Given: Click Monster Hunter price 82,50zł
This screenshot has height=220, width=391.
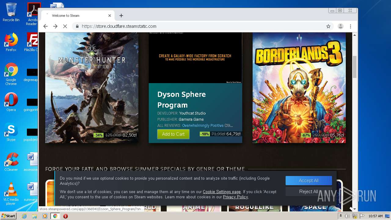Looking at the screenshot, I should point(130,135).
